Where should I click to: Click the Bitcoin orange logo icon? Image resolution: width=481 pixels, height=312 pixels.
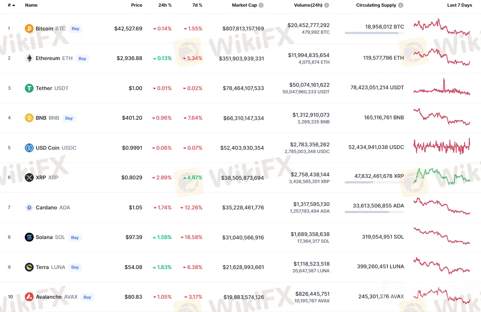point(29,29)
